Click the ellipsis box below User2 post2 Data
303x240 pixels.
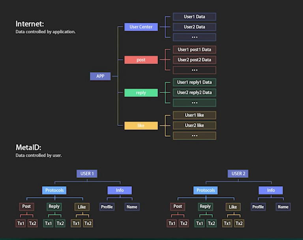pyautogui.click(x=195, y=70)
